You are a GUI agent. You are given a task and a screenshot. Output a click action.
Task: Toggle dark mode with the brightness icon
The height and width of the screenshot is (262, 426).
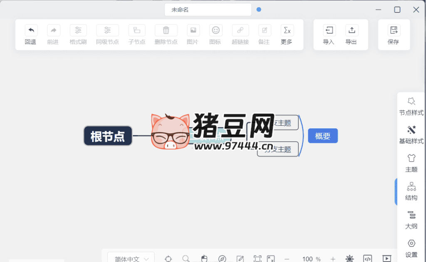tap(349, 258)
